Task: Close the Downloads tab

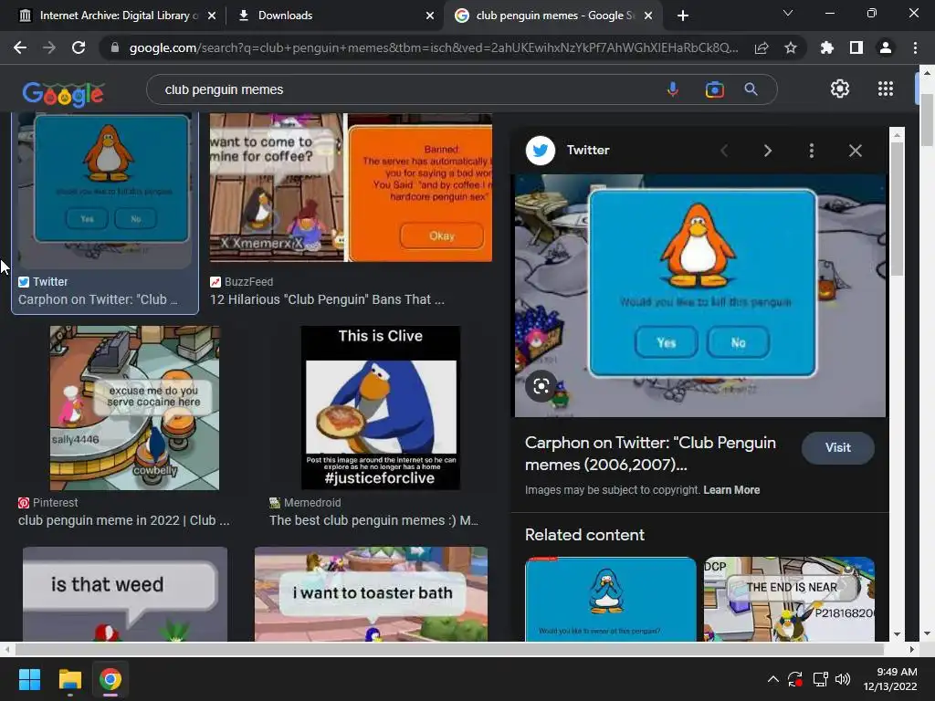Action: click(x=430, y=16)
